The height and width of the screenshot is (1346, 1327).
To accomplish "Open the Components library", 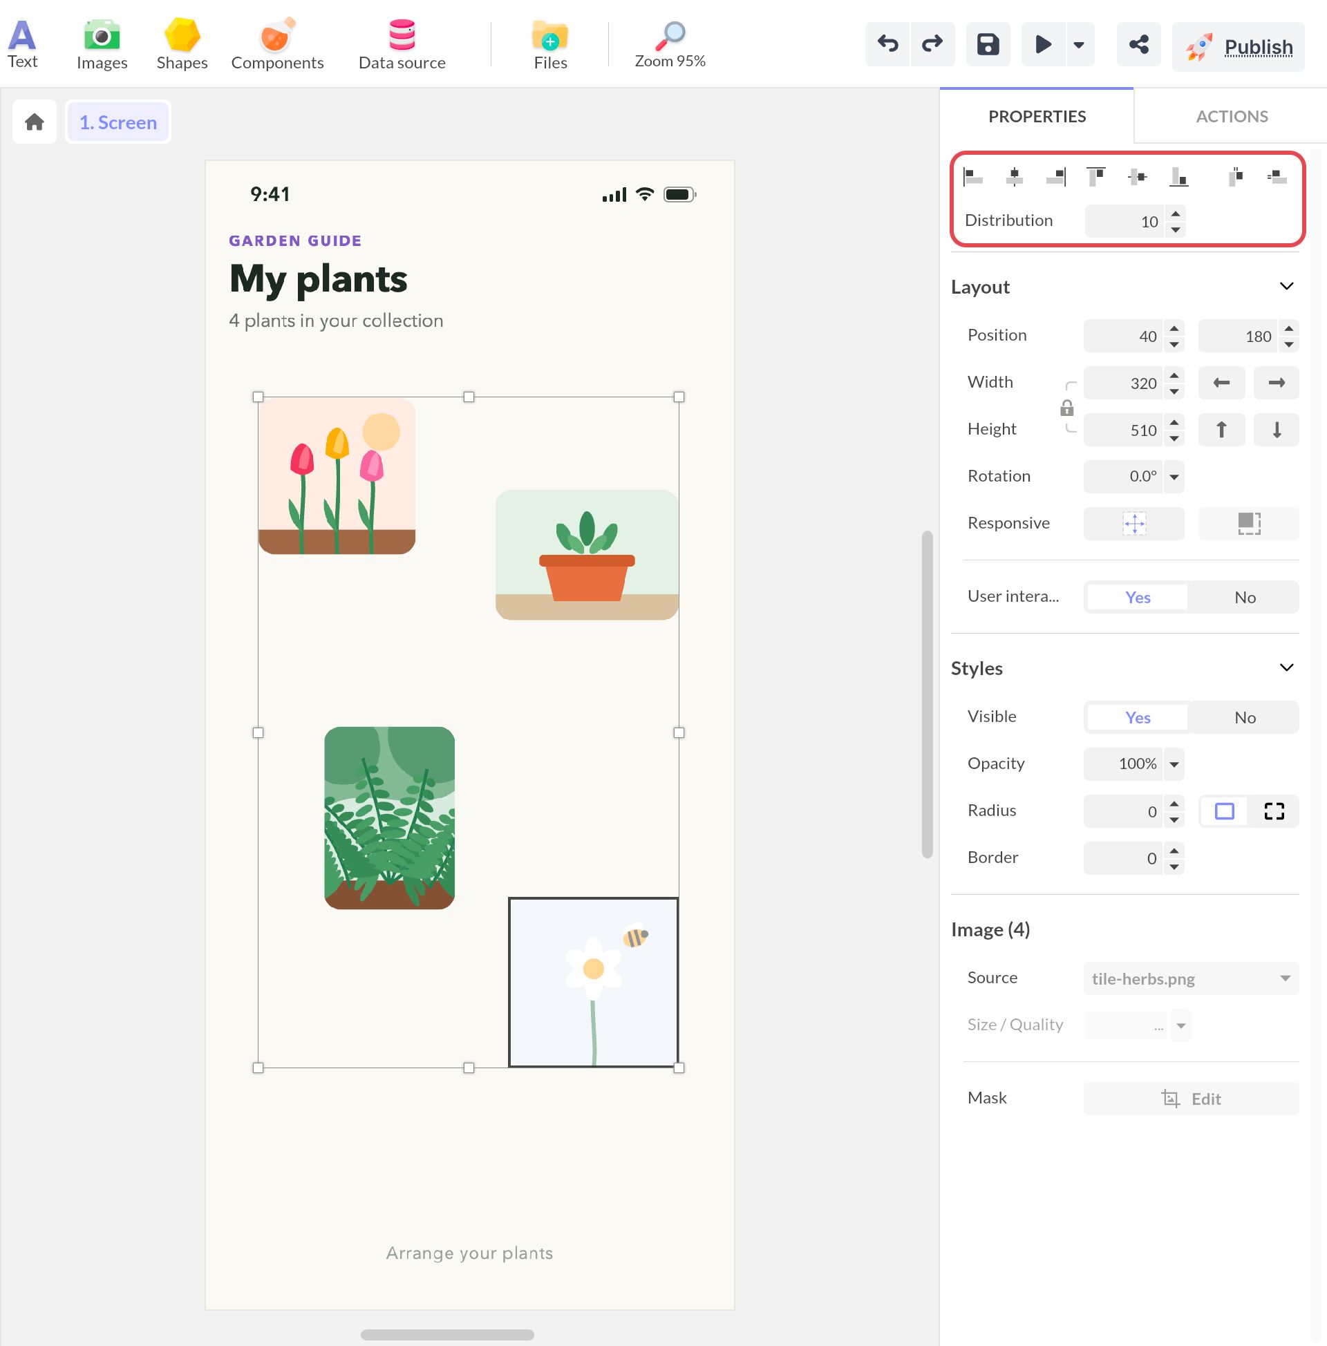I will click(x=277, y=45).
